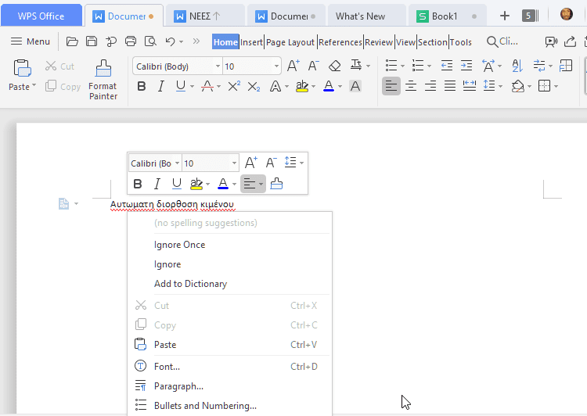Open the Calibri (Body) font dropdown

218,66
